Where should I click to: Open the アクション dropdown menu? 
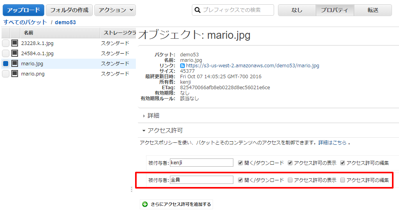tap(115, 10)
